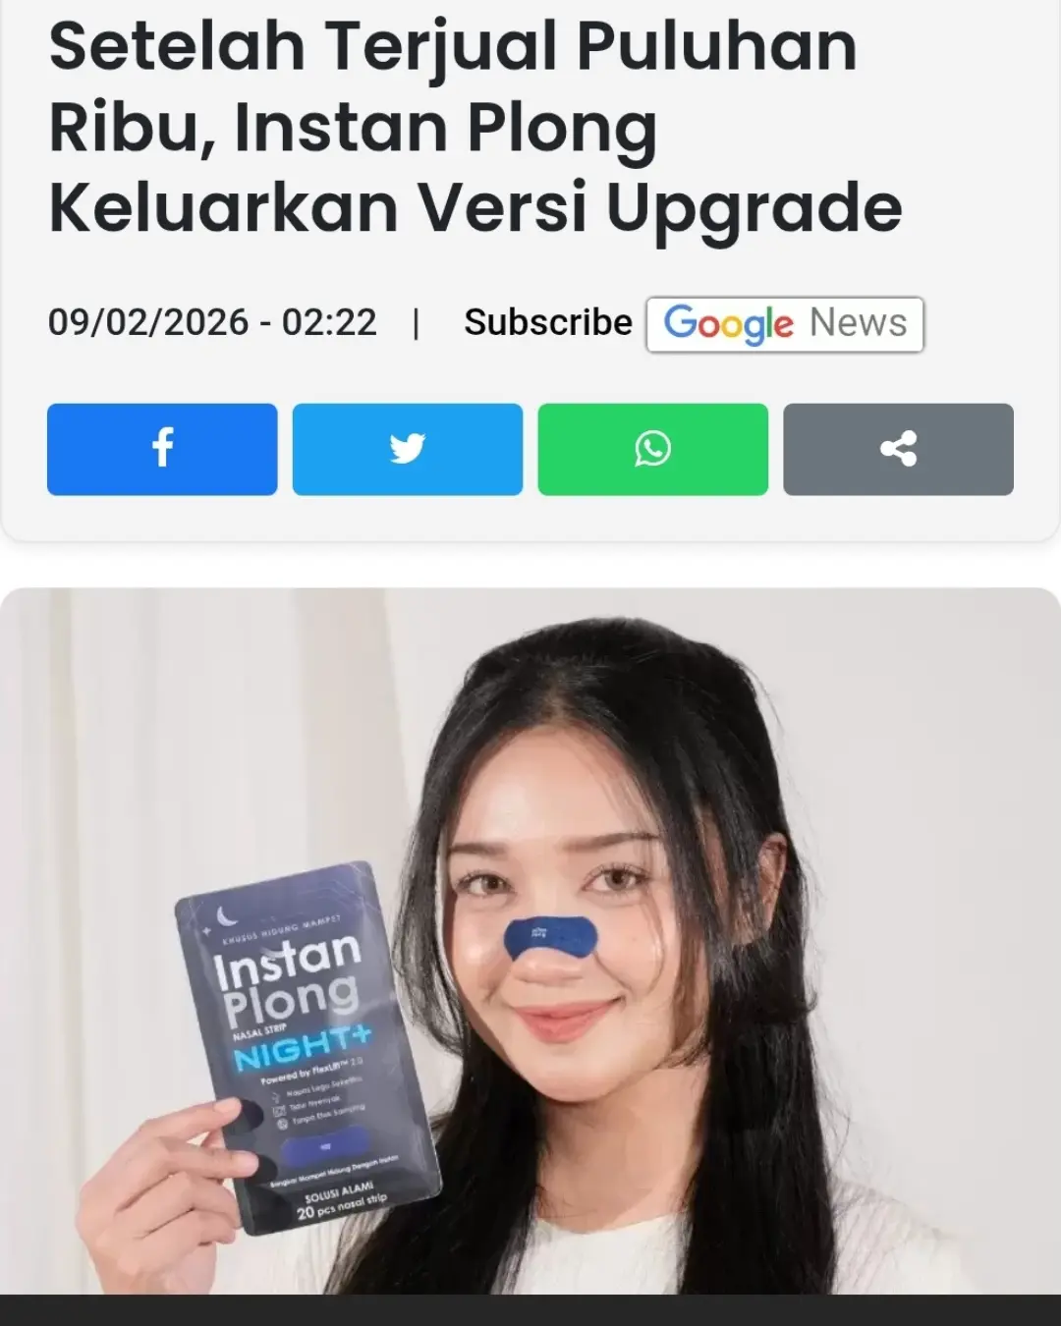Click the colorful Google logo in the badge
This screenshot has width=1061, height=1326.
[728, 324]
